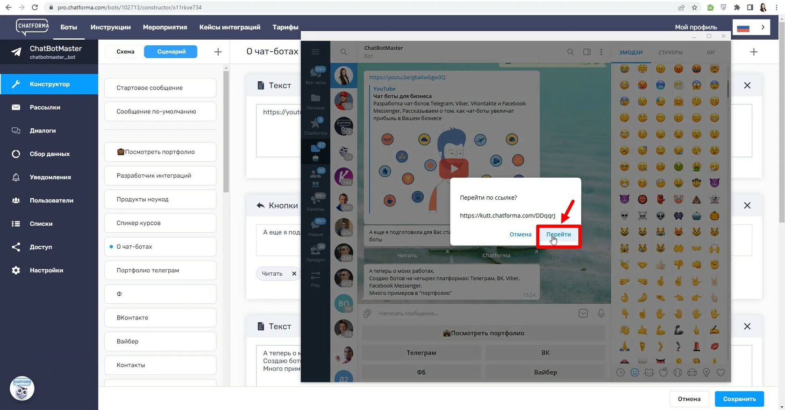785x410 pixels.
Task: Open Все чаты folder in Telegram
Action: pyautogui.click(x=315, y=75)
